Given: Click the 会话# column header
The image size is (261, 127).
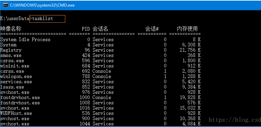Looking at the screenshot, I should tap(152, 29).
